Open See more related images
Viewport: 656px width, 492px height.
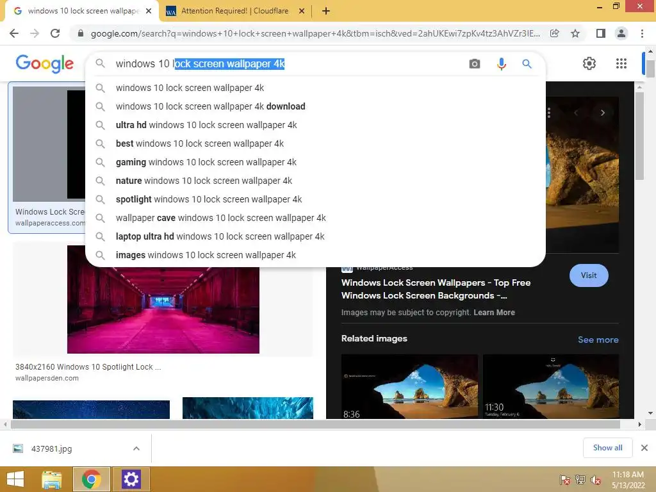(x=598, y=340)
